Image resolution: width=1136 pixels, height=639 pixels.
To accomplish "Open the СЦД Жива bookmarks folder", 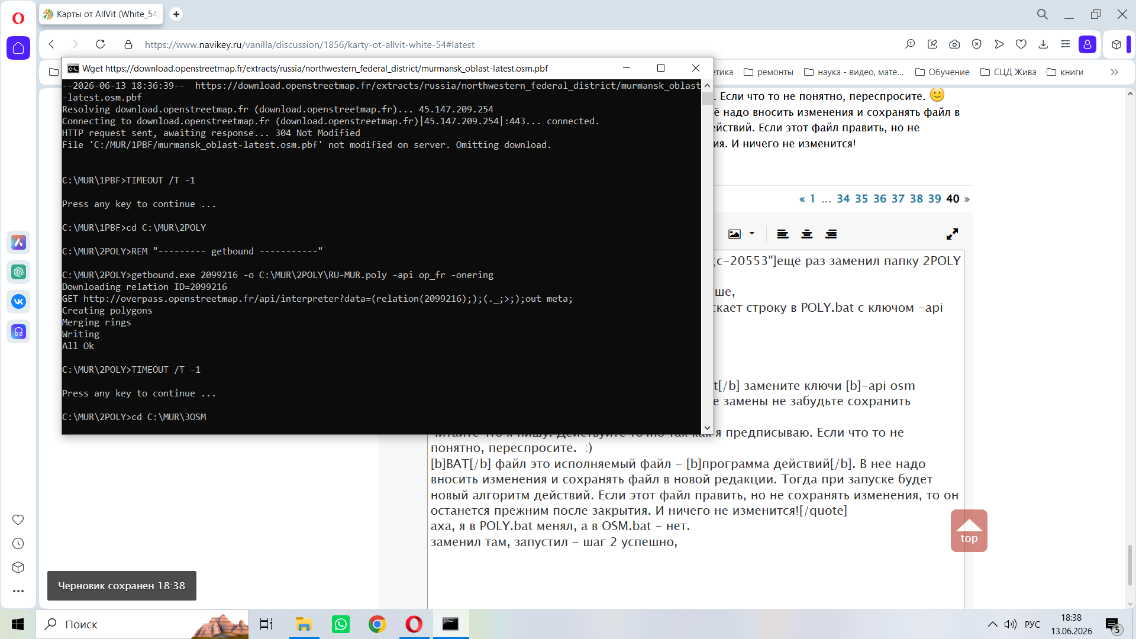I will coord(1008,72).
